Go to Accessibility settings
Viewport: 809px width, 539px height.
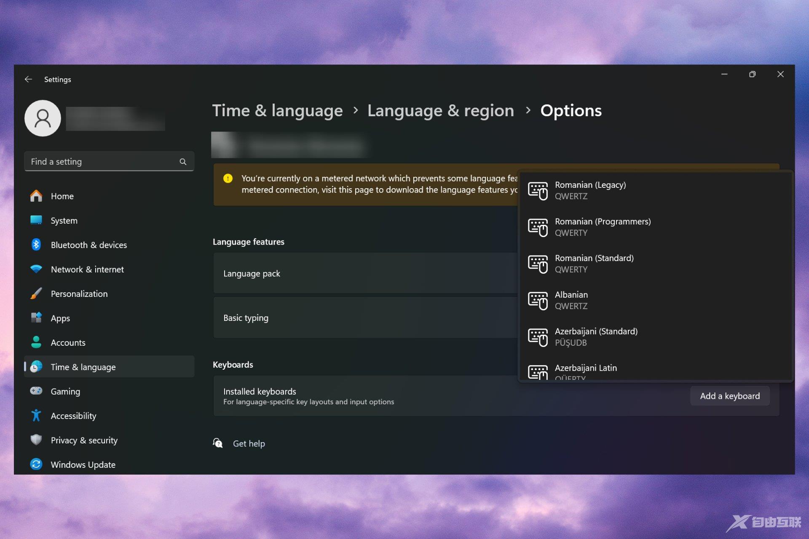tap(109, 416)
